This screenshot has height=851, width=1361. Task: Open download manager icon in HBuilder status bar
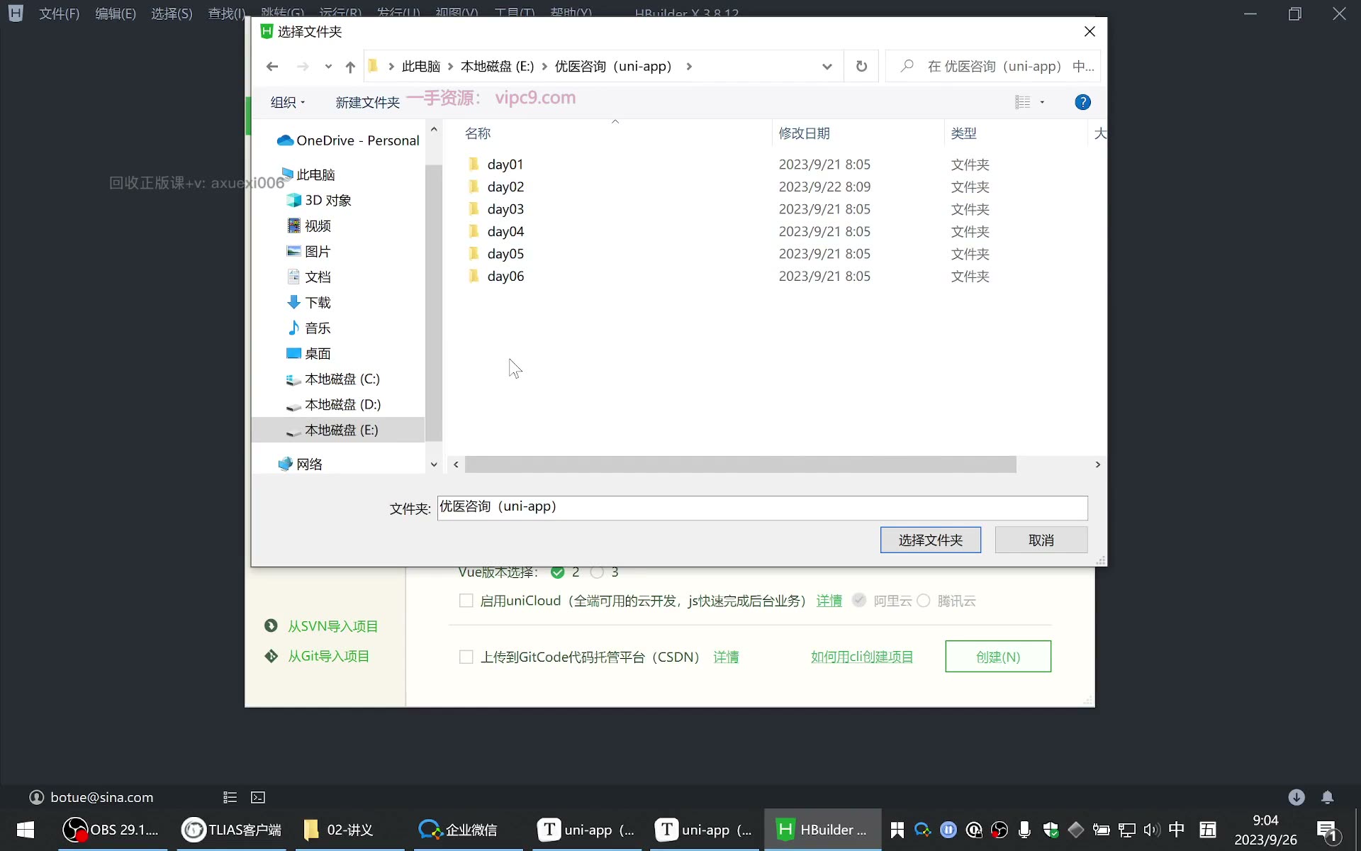click(x=1296, y=798)
